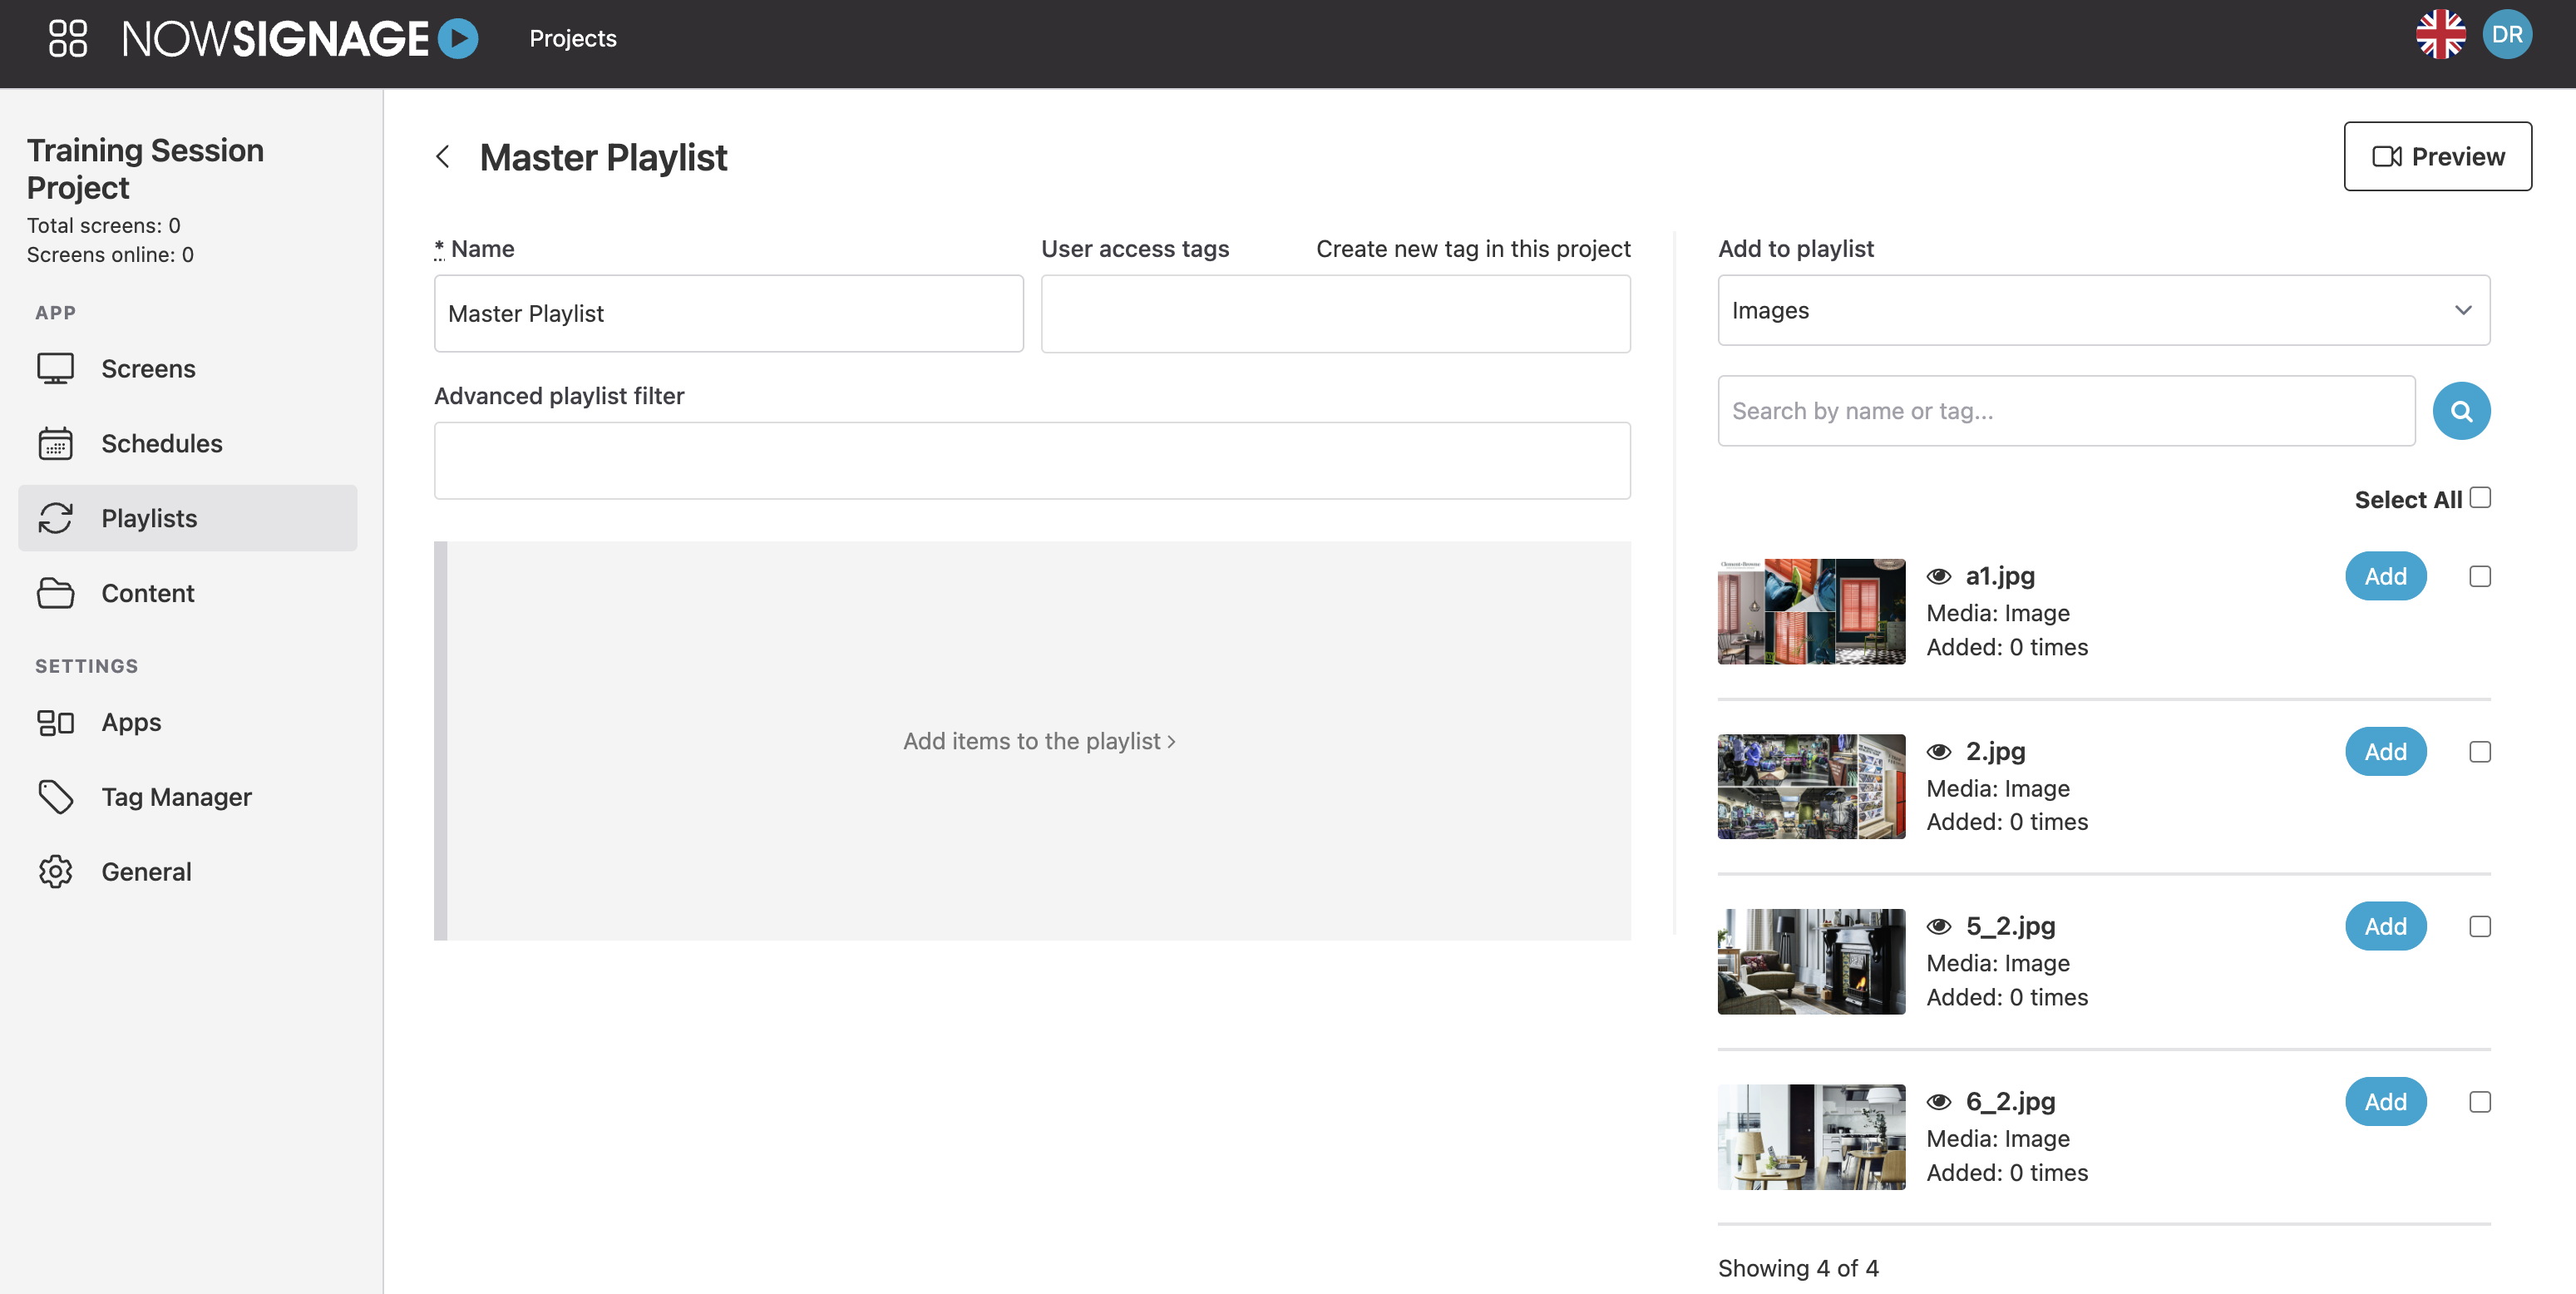The image size is (2576, 1294).
Task: Expand the Images media type selector
Action: (x=2463, y=311)
